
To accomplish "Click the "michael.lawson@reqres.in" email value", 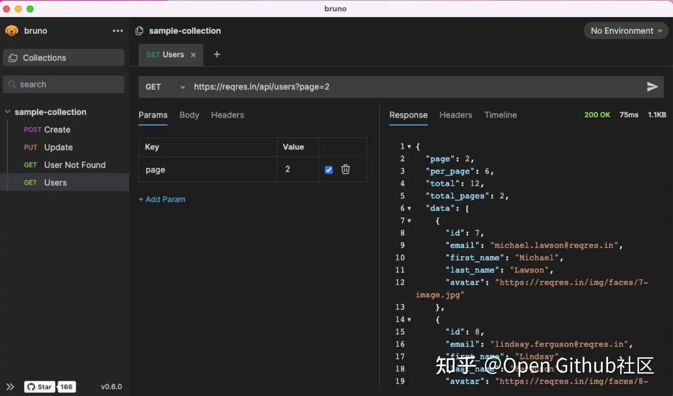I will pyautogui.click(x=554, y=246).
